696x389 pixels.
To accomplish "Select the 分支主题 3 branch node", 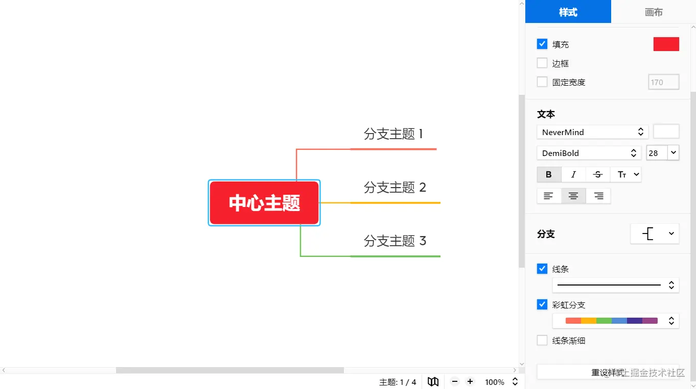I will tap(395, 241).
